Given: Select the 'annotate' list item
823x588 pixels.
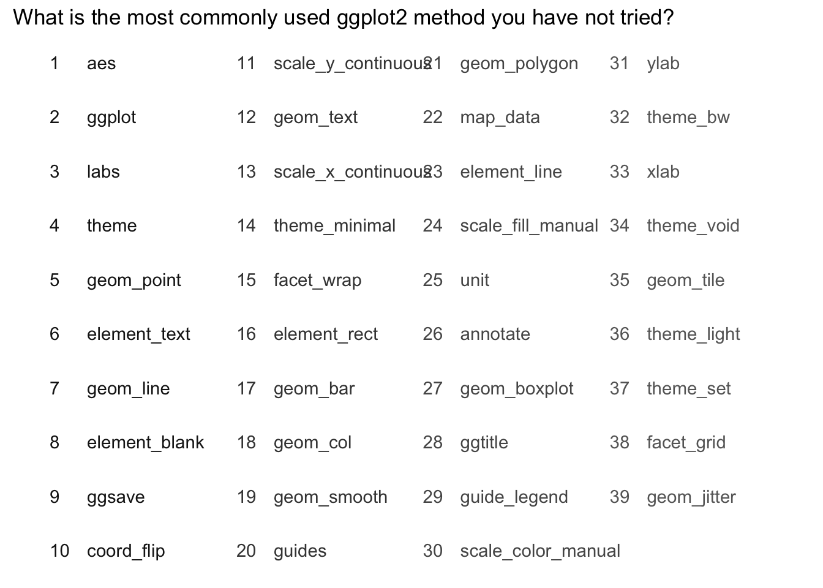Looking at the screenshot, I should 495,334.
